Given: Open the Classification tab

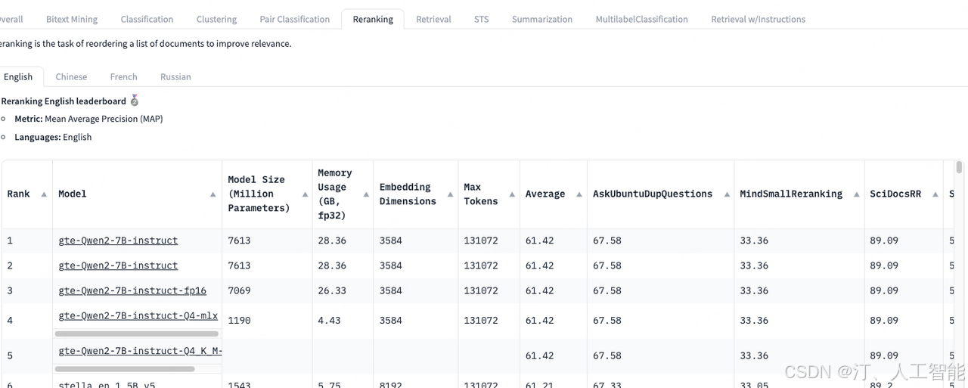Looking at the screenshot, I should tap(147, 19).
